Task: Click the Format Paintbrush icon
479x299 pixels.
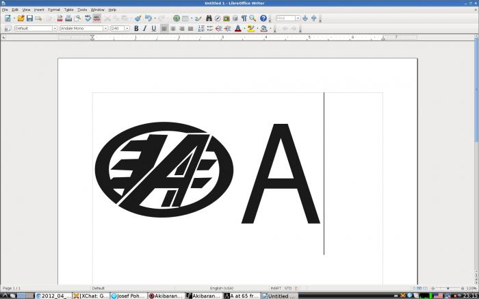Action: point(138,18)
